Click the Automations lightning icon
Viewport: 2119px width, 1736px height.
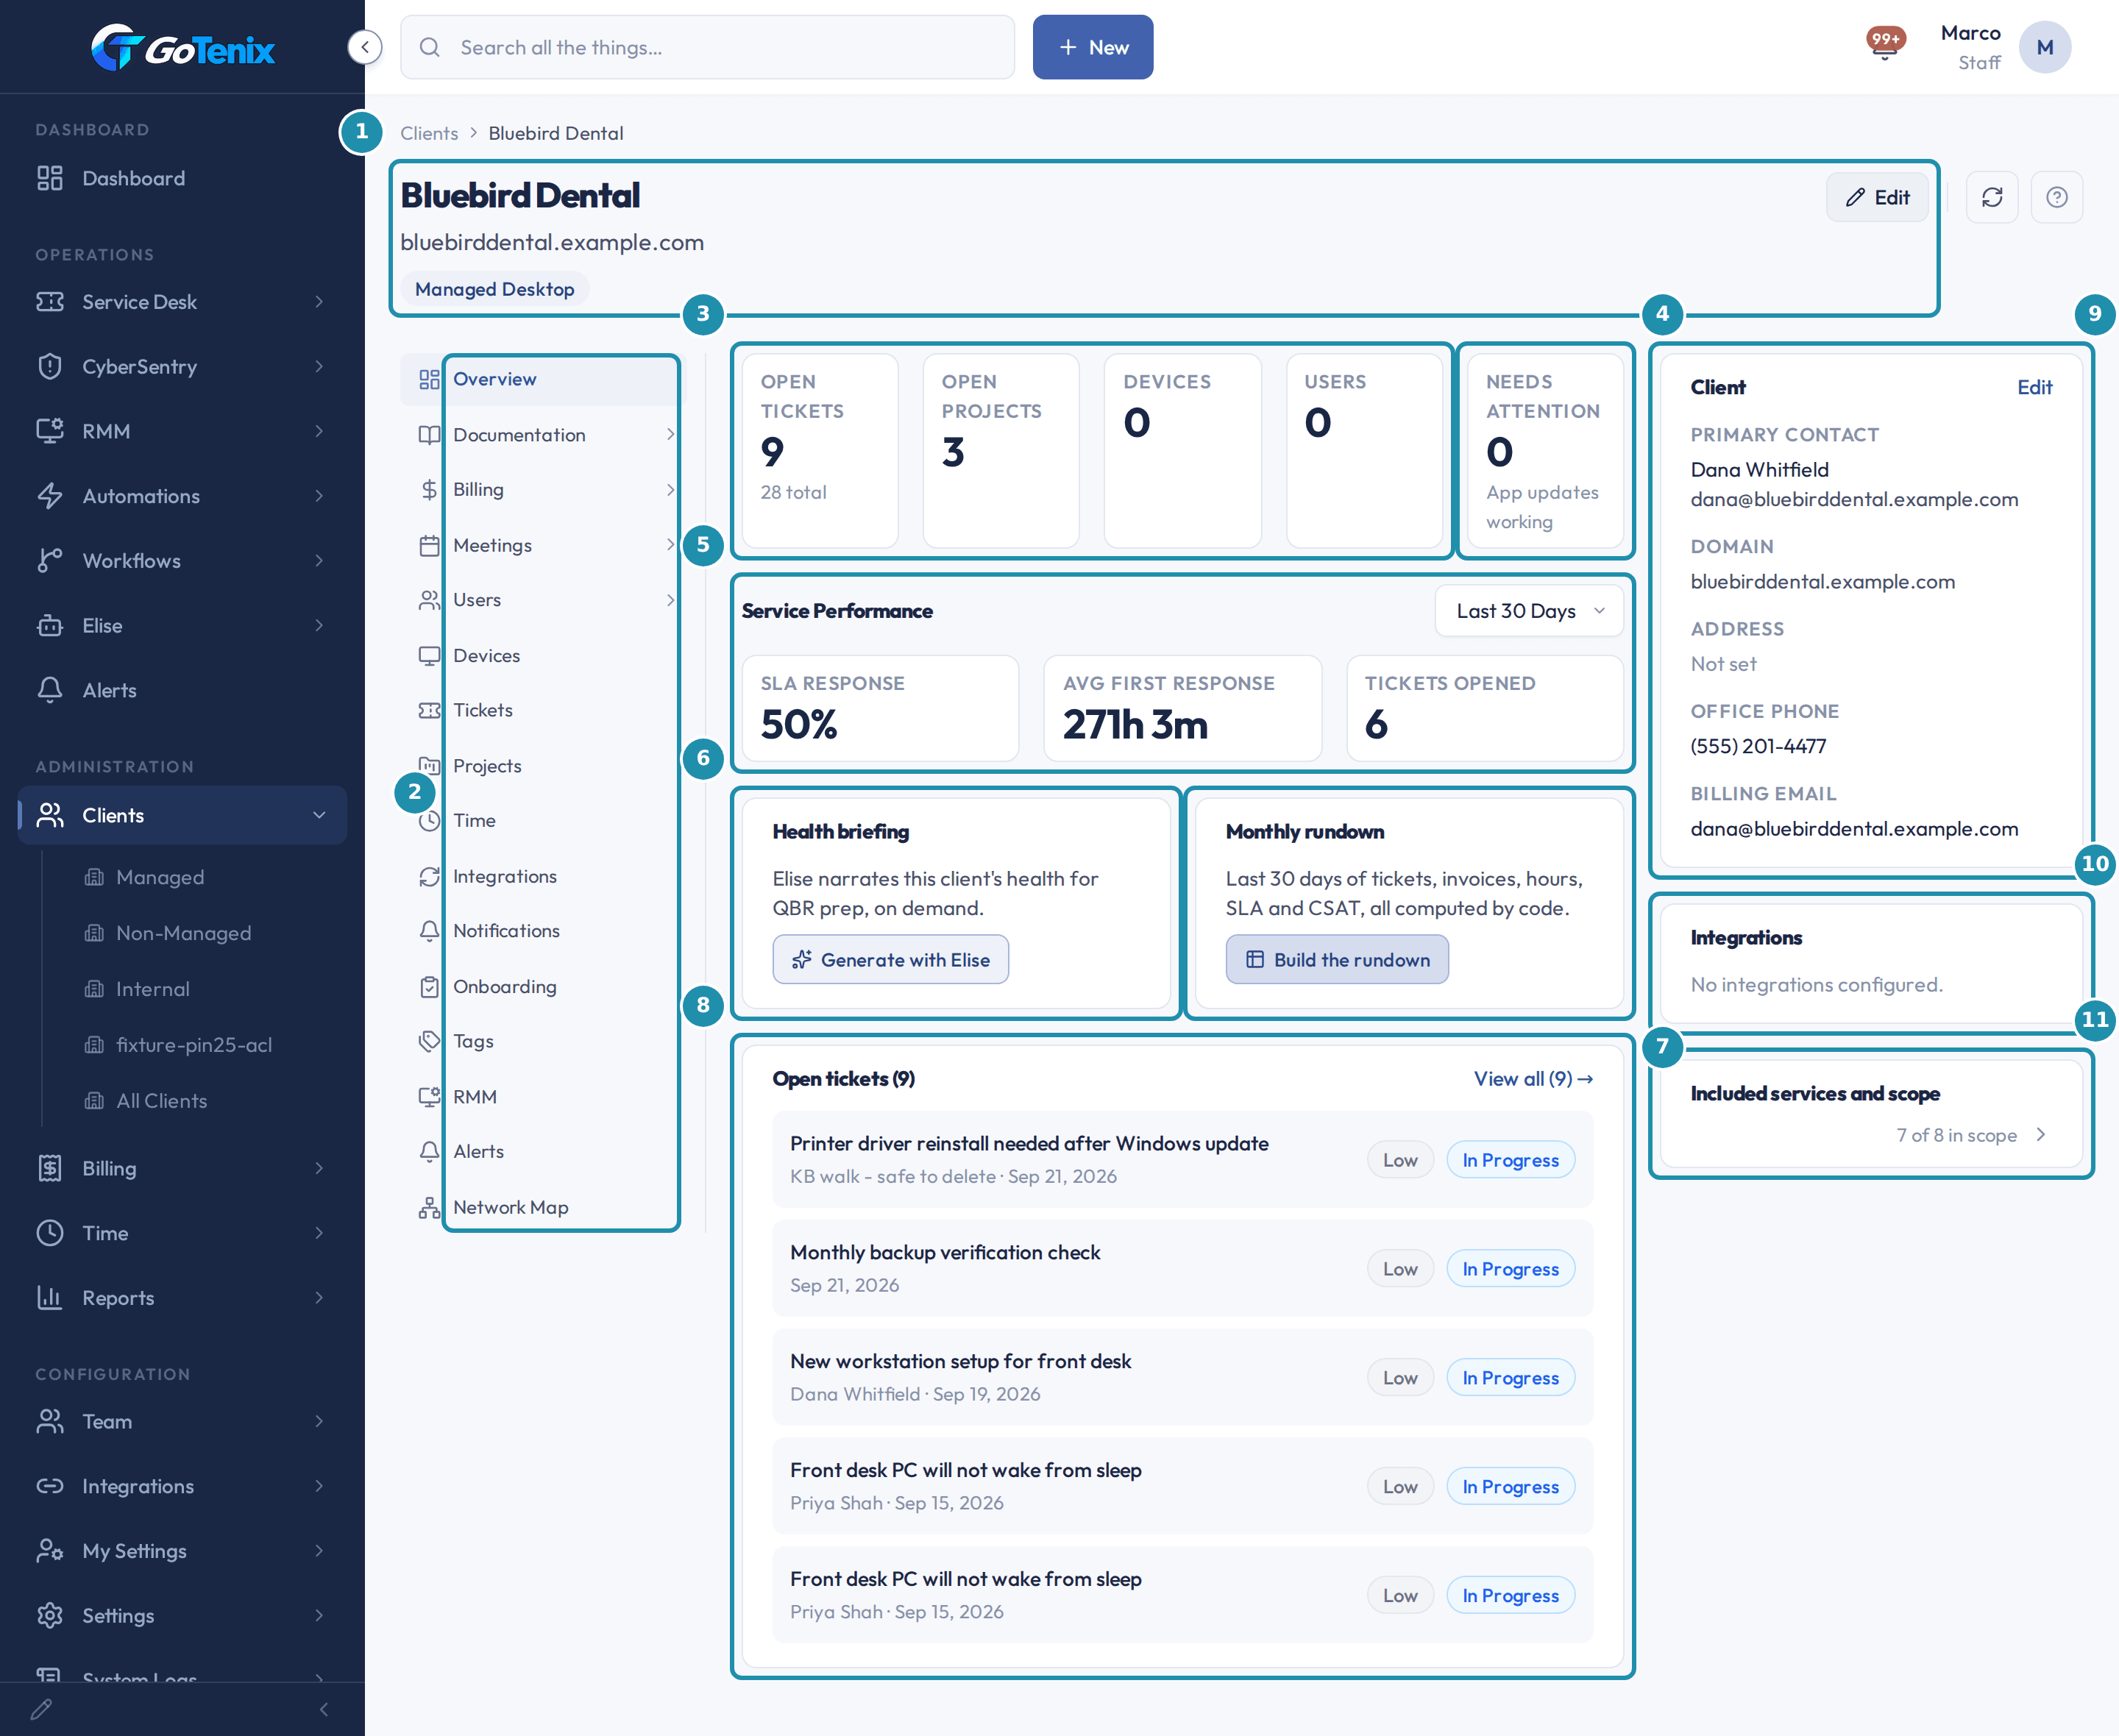(50, 496)
